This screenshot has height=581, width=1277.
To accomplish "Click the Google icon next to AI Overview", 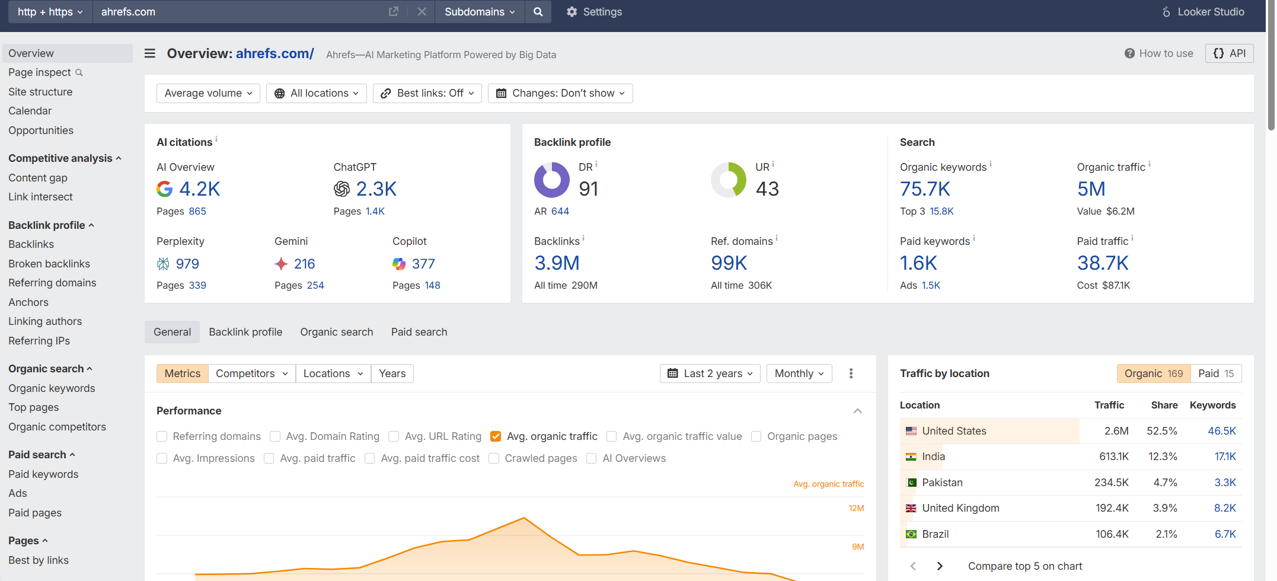I will click(164, 189).
